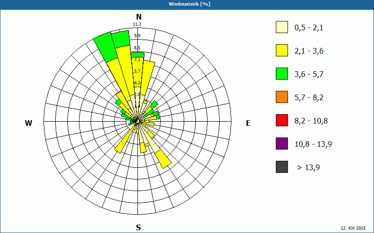The width and height of the screenshot is (374, 233).
Task: Click the legend text 10,8 - 13,9
Action: tap(313, 144)
